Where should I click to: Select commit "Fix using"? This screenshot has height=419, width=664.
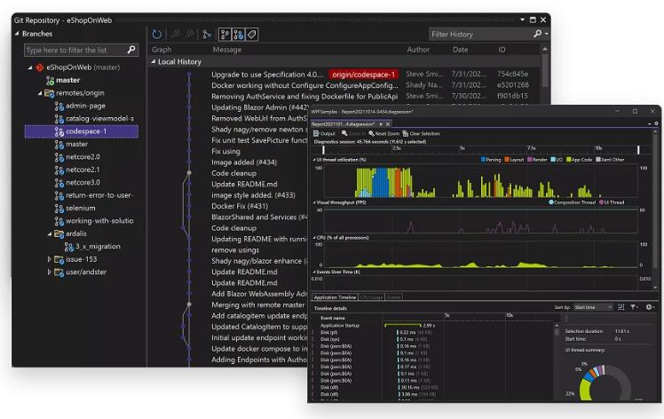(x=225, y=151)
